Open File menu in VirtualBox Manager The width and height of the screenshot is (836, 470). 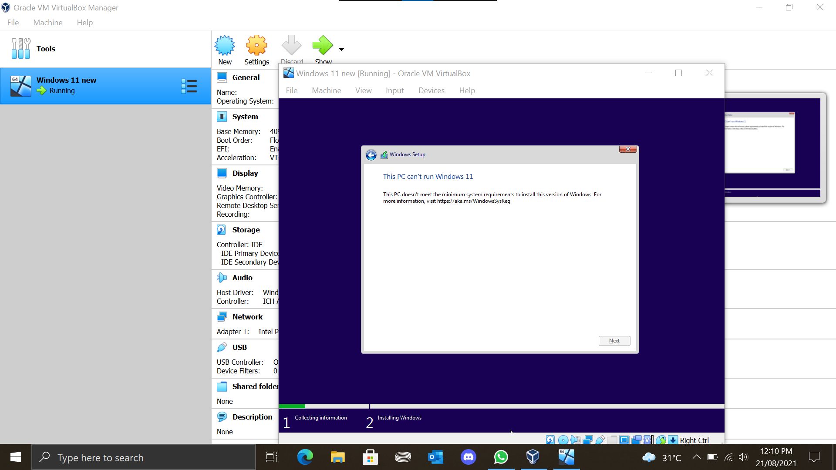[13, 23]
